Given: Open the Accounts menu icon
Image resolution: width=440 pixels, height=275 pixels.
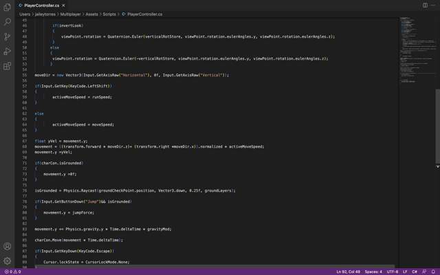Looking at the screenshot, I should click(x=8, y=246).
